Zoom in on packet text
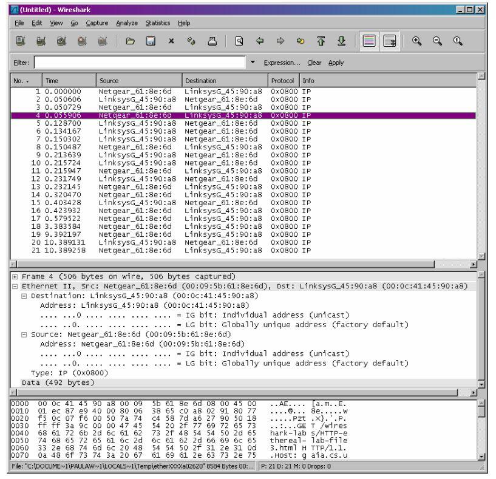The image size is (496, 479). point(416,41)
